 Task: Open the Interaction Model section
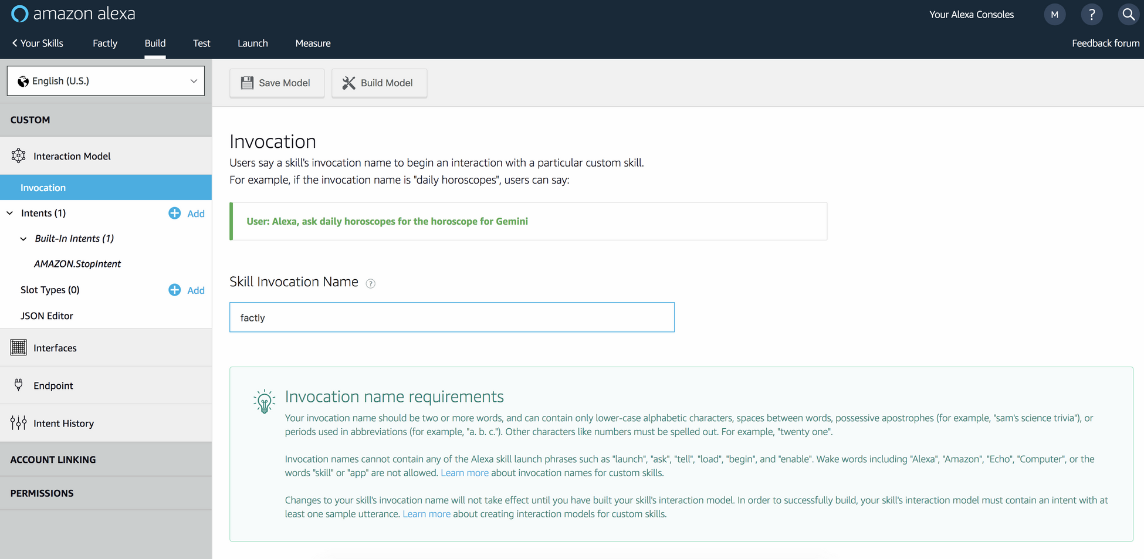point(106,156)
